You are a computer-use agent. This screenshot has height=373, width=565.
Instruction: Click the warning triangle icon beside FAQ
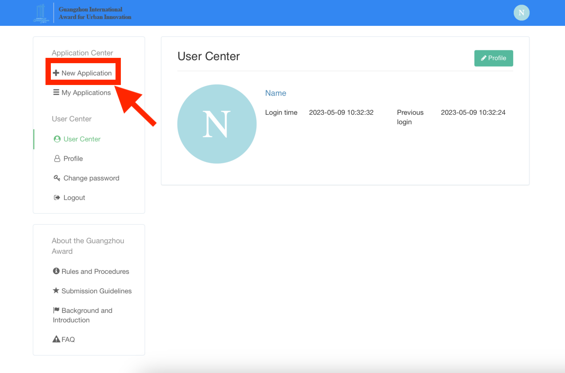click(56, 339)
